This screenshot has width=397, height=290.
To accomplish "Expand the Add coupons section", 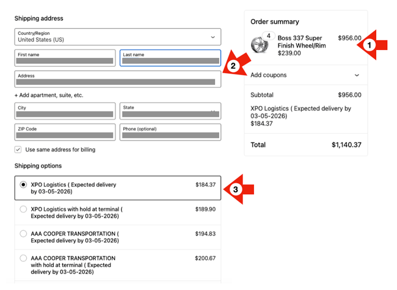I will [305, 75].
